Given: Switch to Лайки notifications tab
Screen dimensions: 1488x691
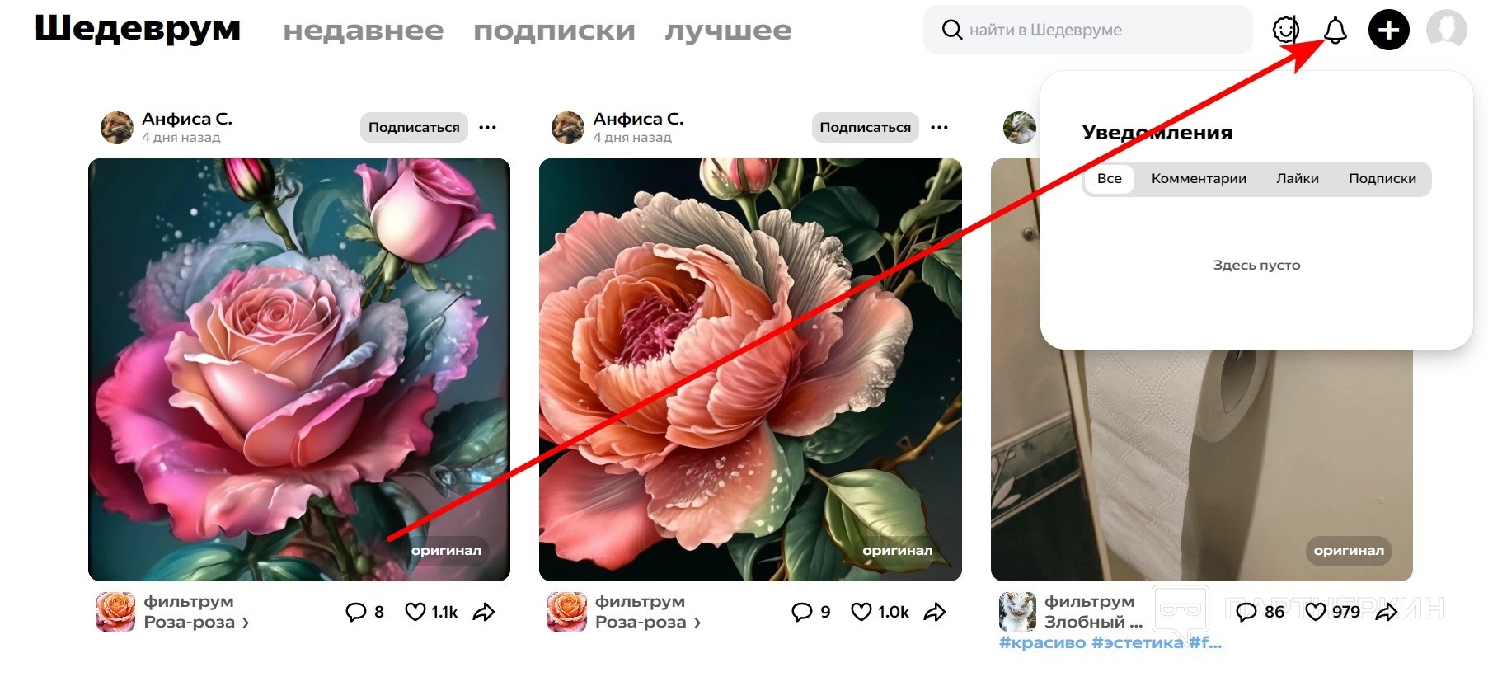Looking at the screenshot, I should coord(1297,179).
